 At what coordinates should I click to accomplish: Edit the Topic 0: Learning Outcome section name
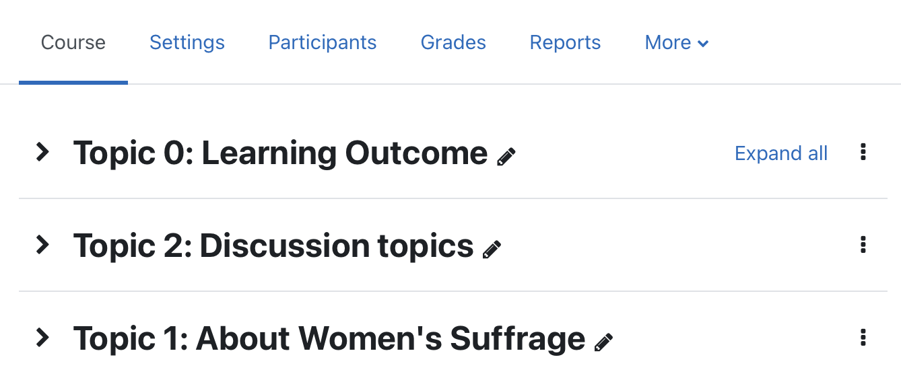pyautogui.click(x=506, y=157)
